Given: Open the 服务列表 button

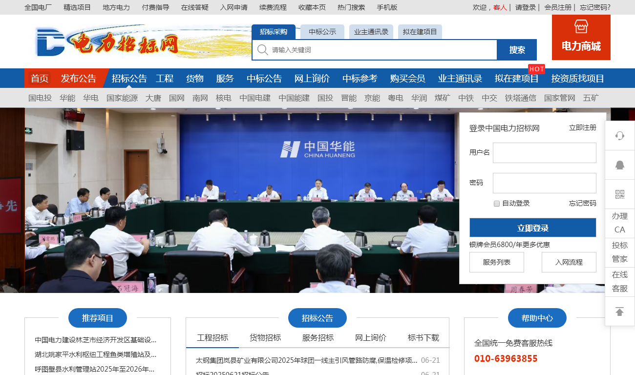Looking at the screenshot, I should (497, 262).
